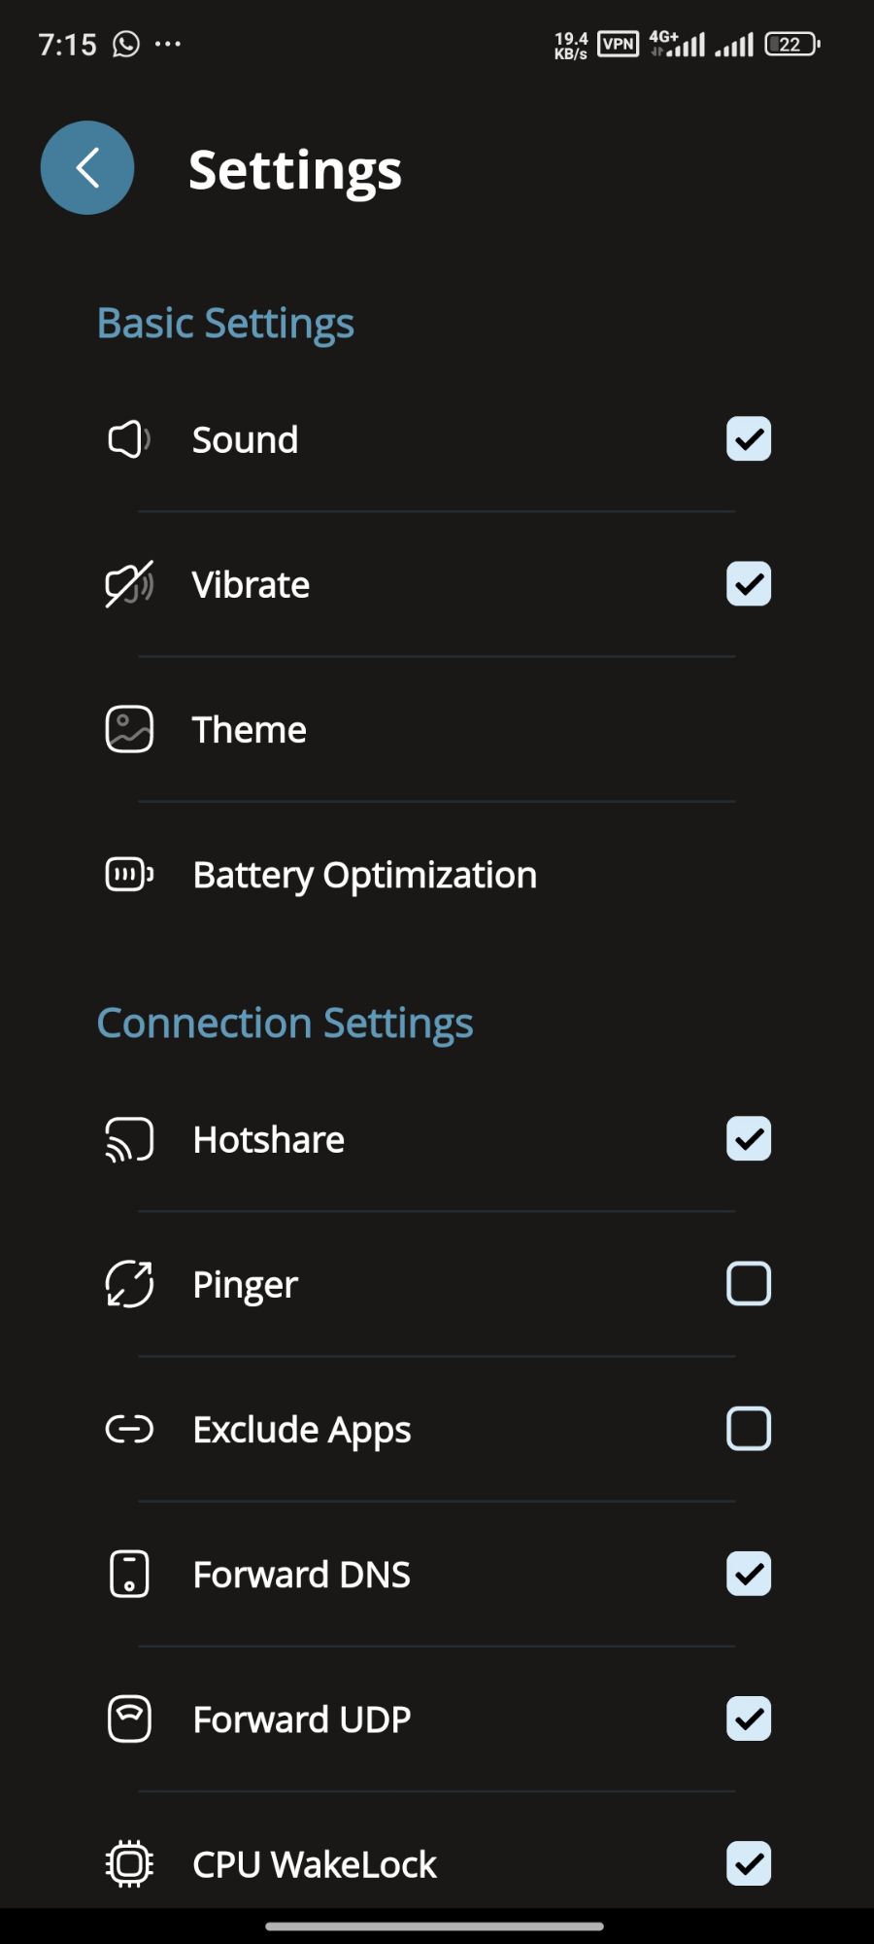Click the Sound speaker icon

(129, 439)
